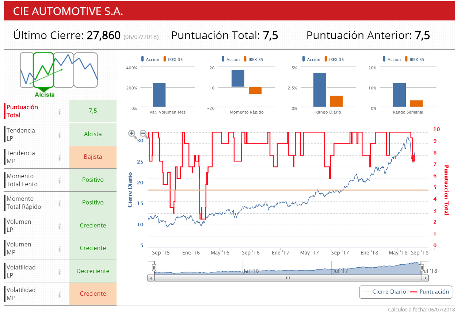The height and width of the screenshot is (314, 461).
Task: Open info icon for Volatilidad LP row
Action: click(60, 271)
